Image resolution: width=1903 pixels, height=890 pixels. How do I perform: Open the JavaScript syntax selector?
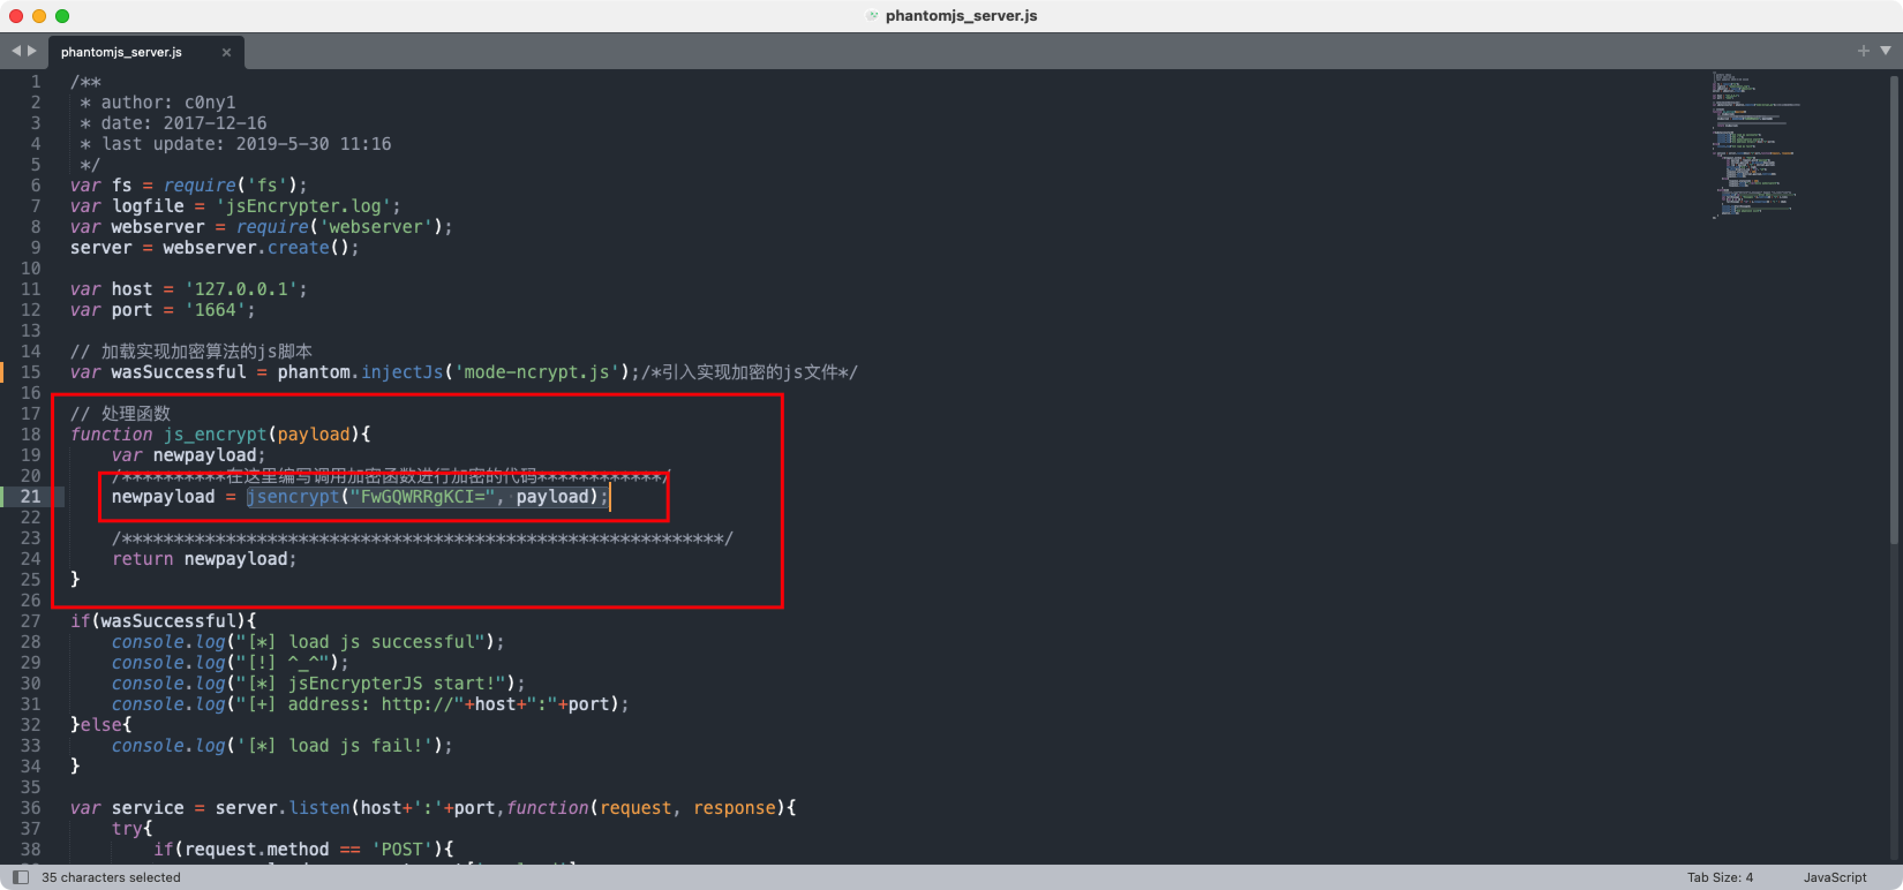point(1834,877)
